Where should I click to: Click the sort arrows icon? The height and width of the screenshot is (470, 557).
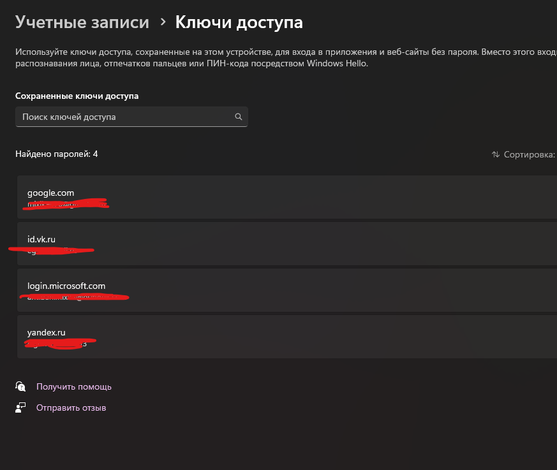(x=495, y=154)
